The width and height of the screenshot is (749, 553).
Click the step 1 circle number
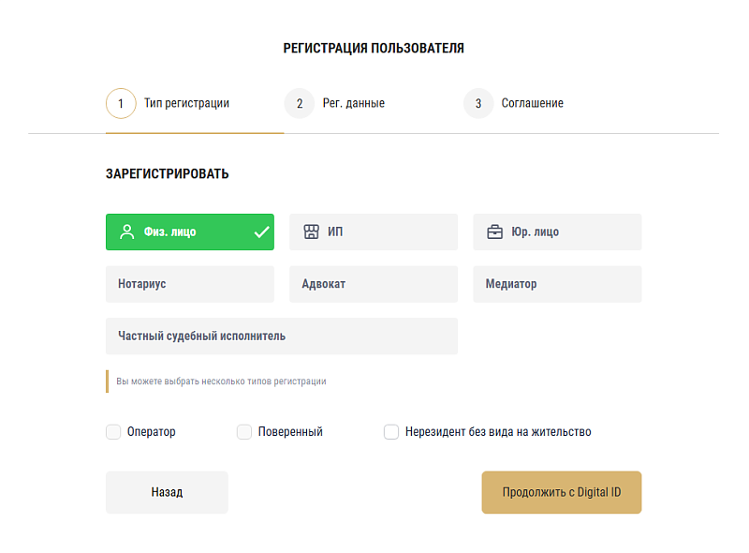point(121,103)
